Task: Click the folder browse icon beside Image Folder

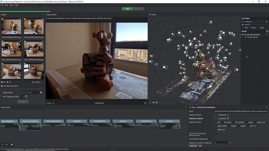Action: tap(41, 93)
